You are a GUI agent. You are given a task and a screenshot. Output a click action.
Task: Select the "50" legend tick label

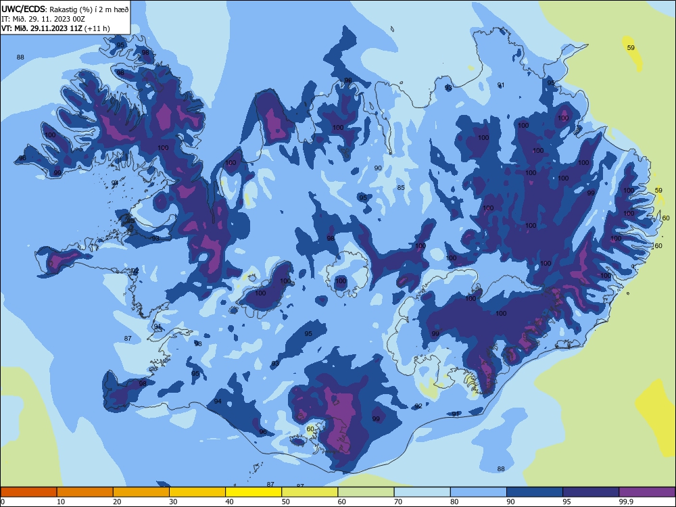286,502
